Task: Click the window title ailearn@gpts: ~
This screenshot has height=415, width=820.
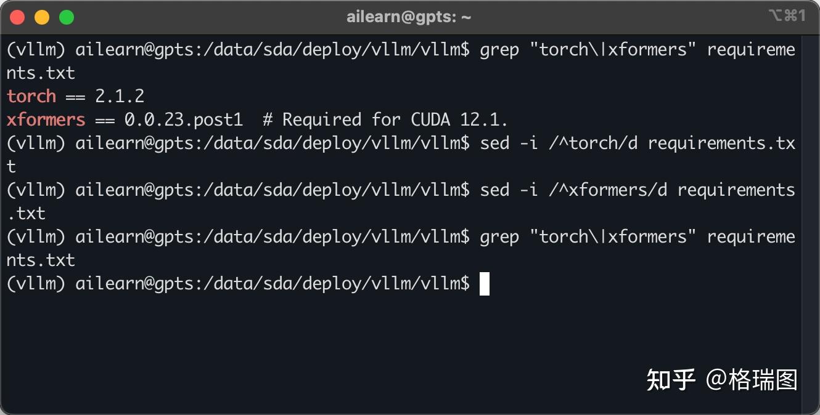Action: pos(409,17)
